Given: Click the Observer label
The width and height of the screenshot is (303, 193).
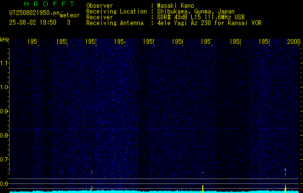Looking at the screenshot, I should [x=100, y=6].
